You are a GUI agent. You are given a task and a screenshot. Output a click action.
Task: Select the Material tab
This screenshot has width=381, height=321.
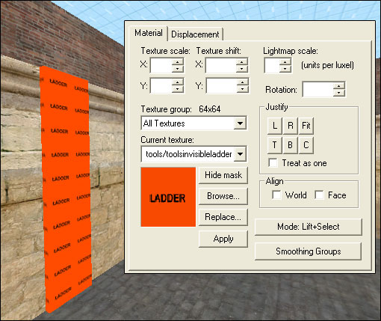click(149, 33)
